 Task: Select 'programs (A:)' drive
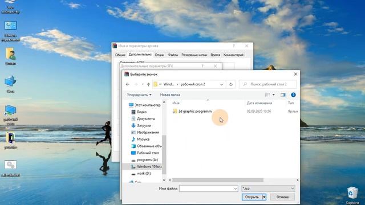(x=144, y=159)
